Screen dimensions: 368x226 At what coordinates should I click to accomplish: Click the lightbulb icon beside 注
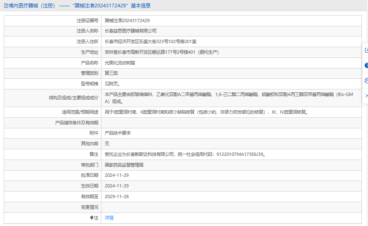[x=92, y=218]
